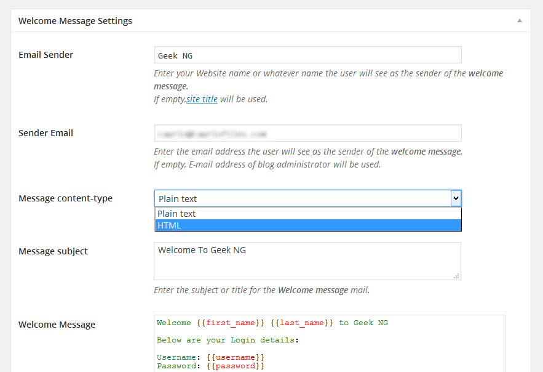Screen dimensions: 543x372
Task: Click the Sender Email label
Action: pyautogui.click(x=46, y=133)
